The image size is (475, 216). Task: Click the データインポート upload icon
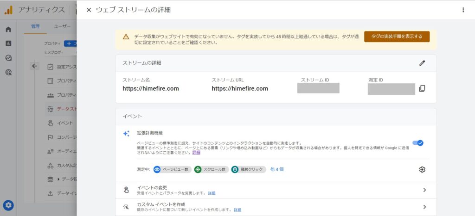50,193
